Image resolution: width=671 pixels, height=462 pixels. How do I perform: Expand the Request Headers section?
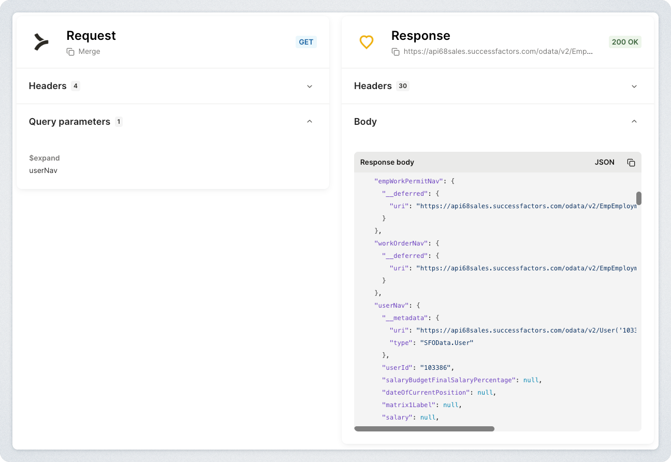coord(310,86)
